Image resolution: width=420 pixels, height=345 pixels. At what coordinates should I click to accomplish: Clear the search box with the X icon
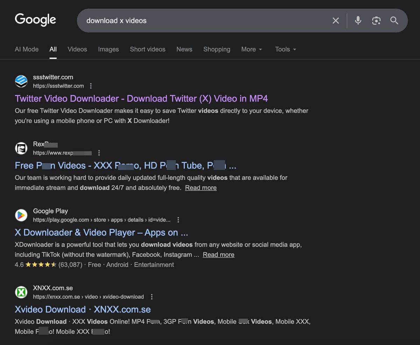[336, 21]
